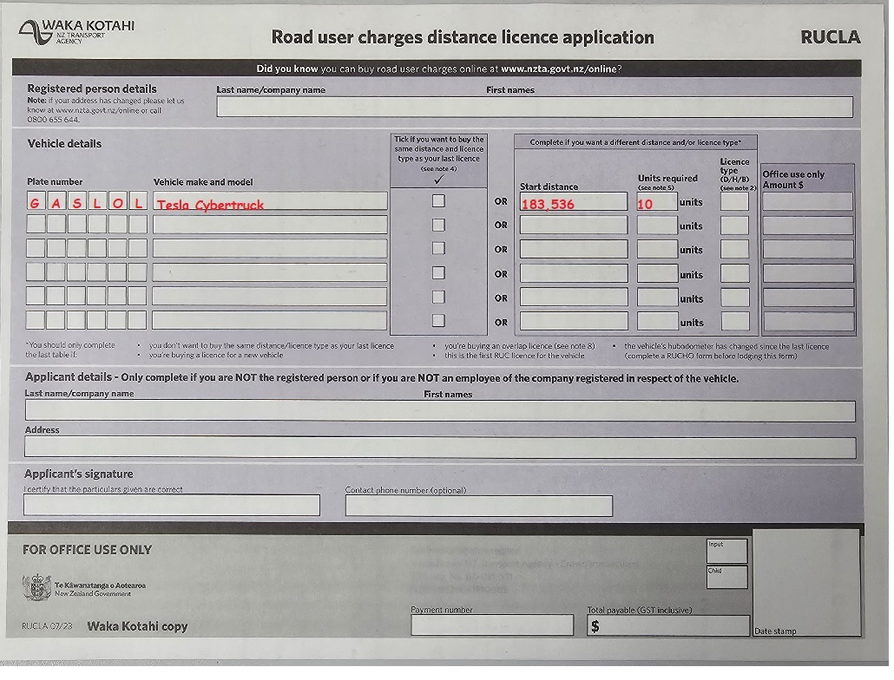Click the licence type box in the Tesla row

pyautogui.click(x=734, y=201)
